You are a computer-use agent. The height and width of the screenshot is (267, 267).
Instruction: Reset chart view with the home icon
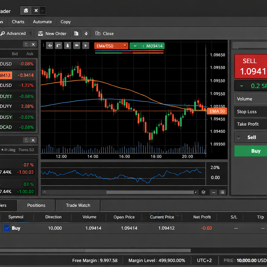(203, 192)
